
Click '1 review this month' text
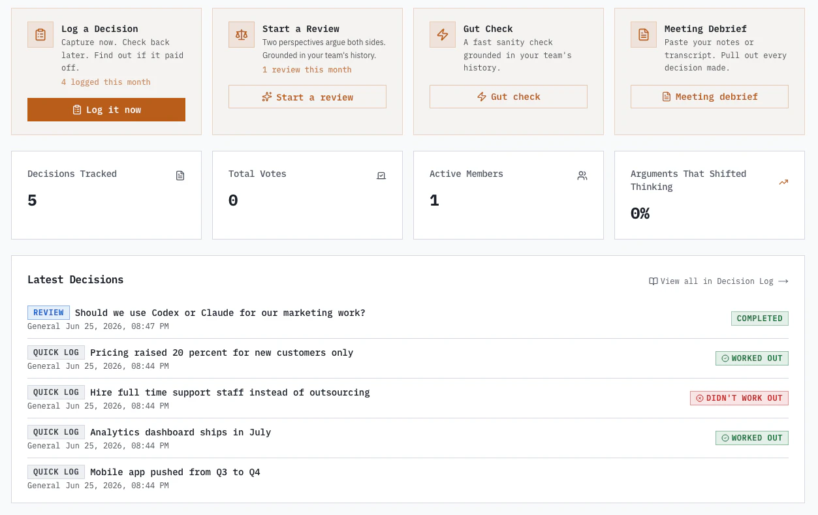click(x=307, y=70)
